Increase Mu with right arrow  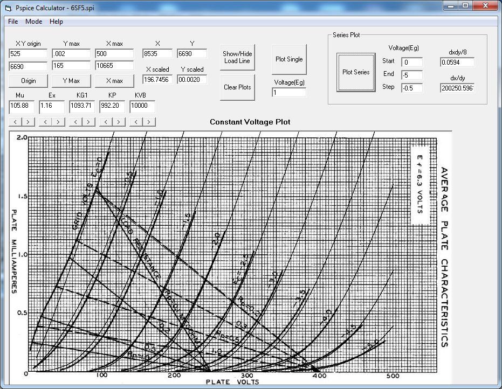(x=28, y=122)
